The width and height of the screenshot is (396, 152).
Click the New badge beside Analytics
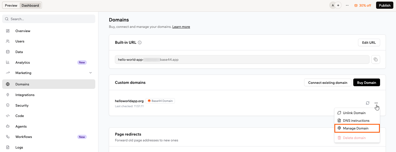[x=82, y=62]
